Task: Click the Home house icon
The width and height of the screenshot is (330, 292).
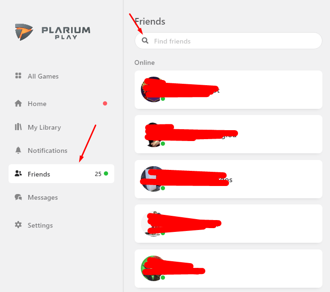Action: pos(18,103)
